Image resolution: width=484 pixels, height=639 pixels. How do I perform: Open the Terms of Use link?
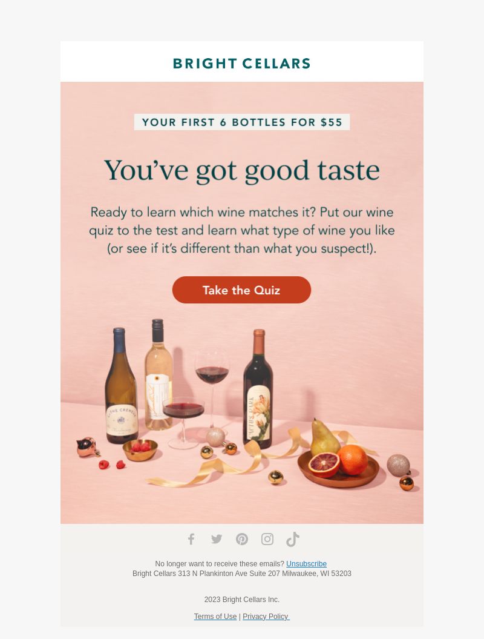tap(215, 616)
